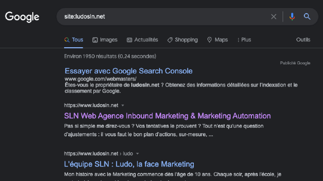323x181 pixels.
Task: Open SLN Web Agence Inbound Marketing result
Action: (167, 116)
